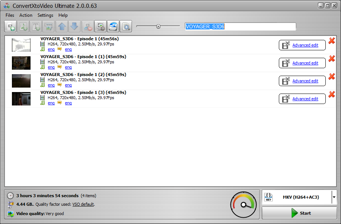Screen dimensions: 341x224
Task: Open Advanced edit for Episode 1 (2)
Action: click(302, 81)
